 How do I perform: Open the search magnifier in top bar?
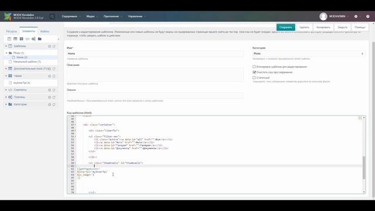coord(52,16)
